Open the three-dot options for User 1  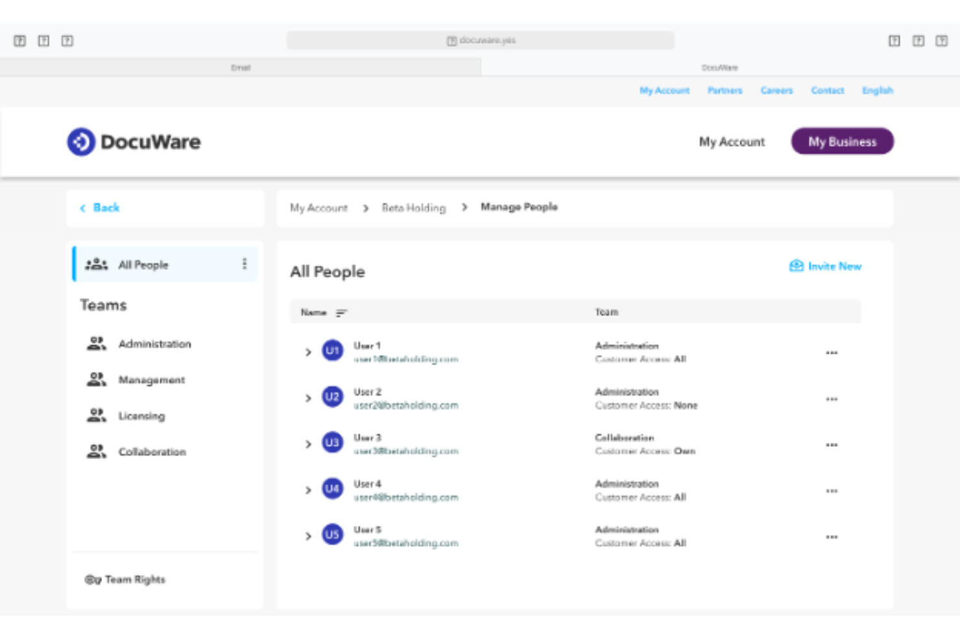pos(832,353)
